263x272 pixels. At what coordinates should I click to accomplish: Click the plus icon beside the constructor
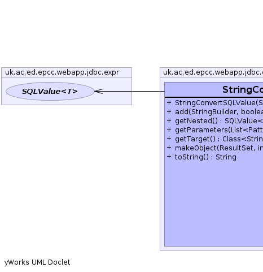click(x=169, y=102)
